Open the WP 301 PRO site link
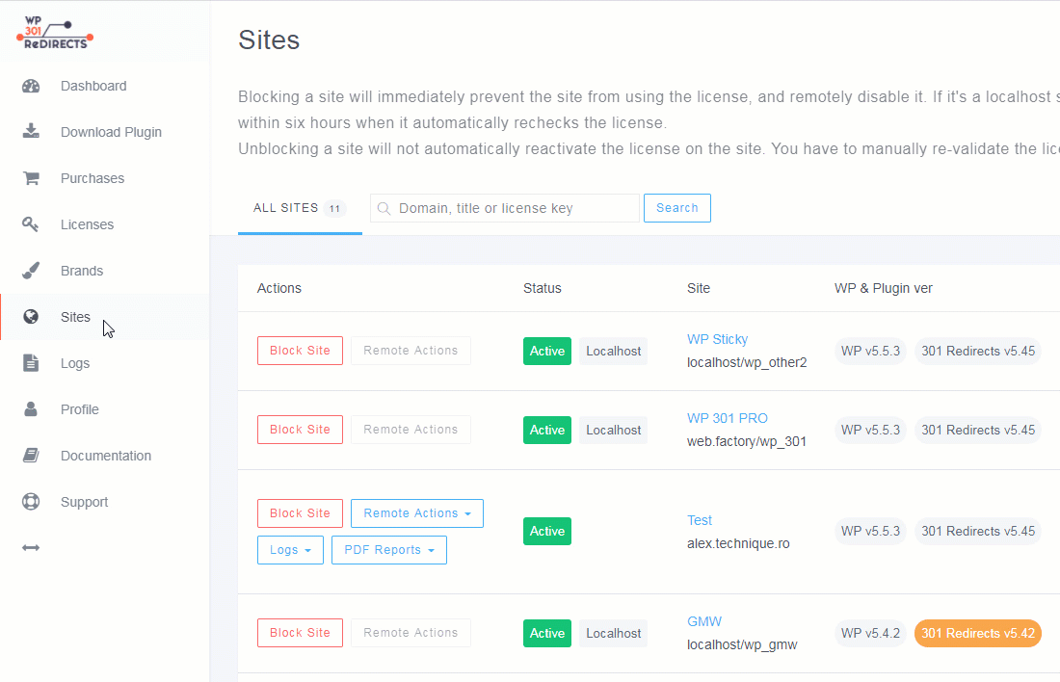This screenshot has width=1060, height=682. [728, 418]
